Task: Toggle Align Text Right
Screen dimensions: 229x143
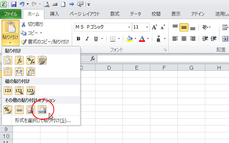Action: [193, 38]
